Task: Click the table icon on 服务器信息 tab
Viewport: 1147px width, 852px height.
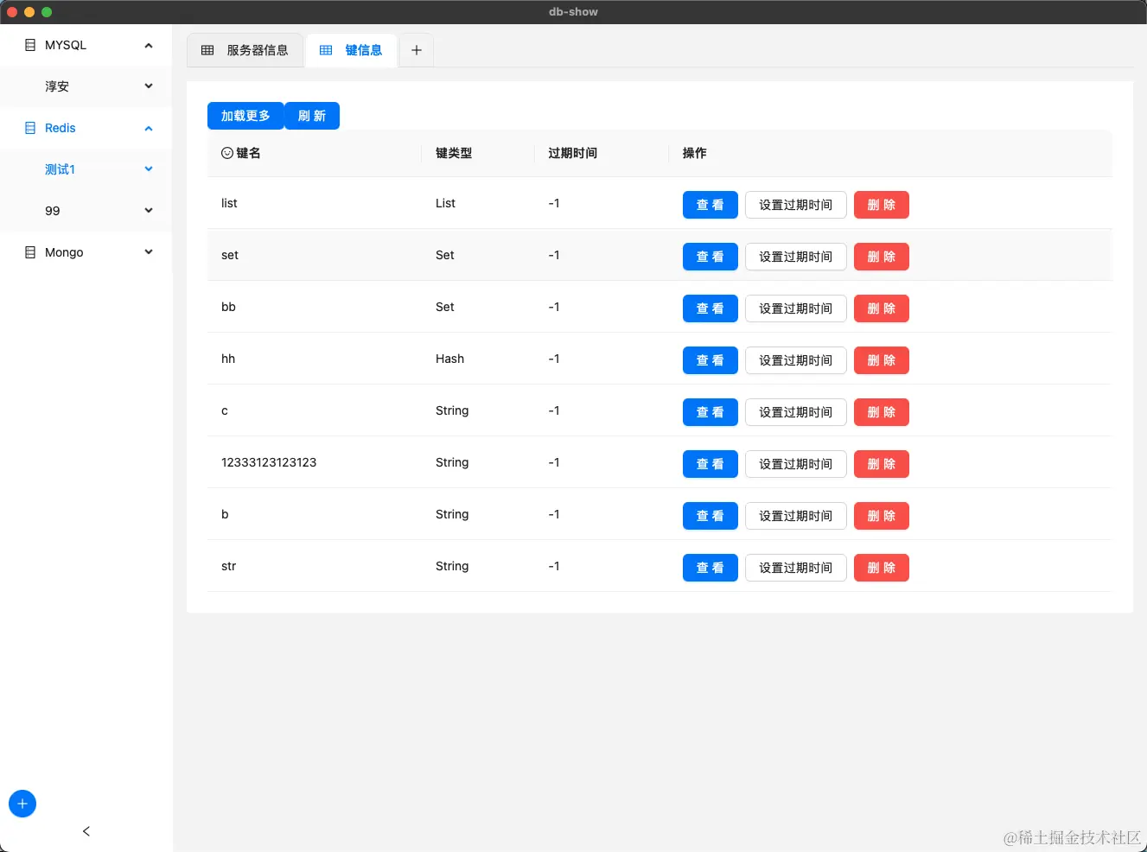Action: tap(207, 50)
